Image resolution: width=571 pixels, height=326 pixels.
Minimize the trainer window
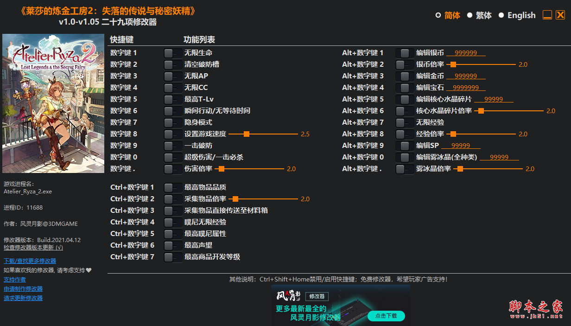pos(547,15)
